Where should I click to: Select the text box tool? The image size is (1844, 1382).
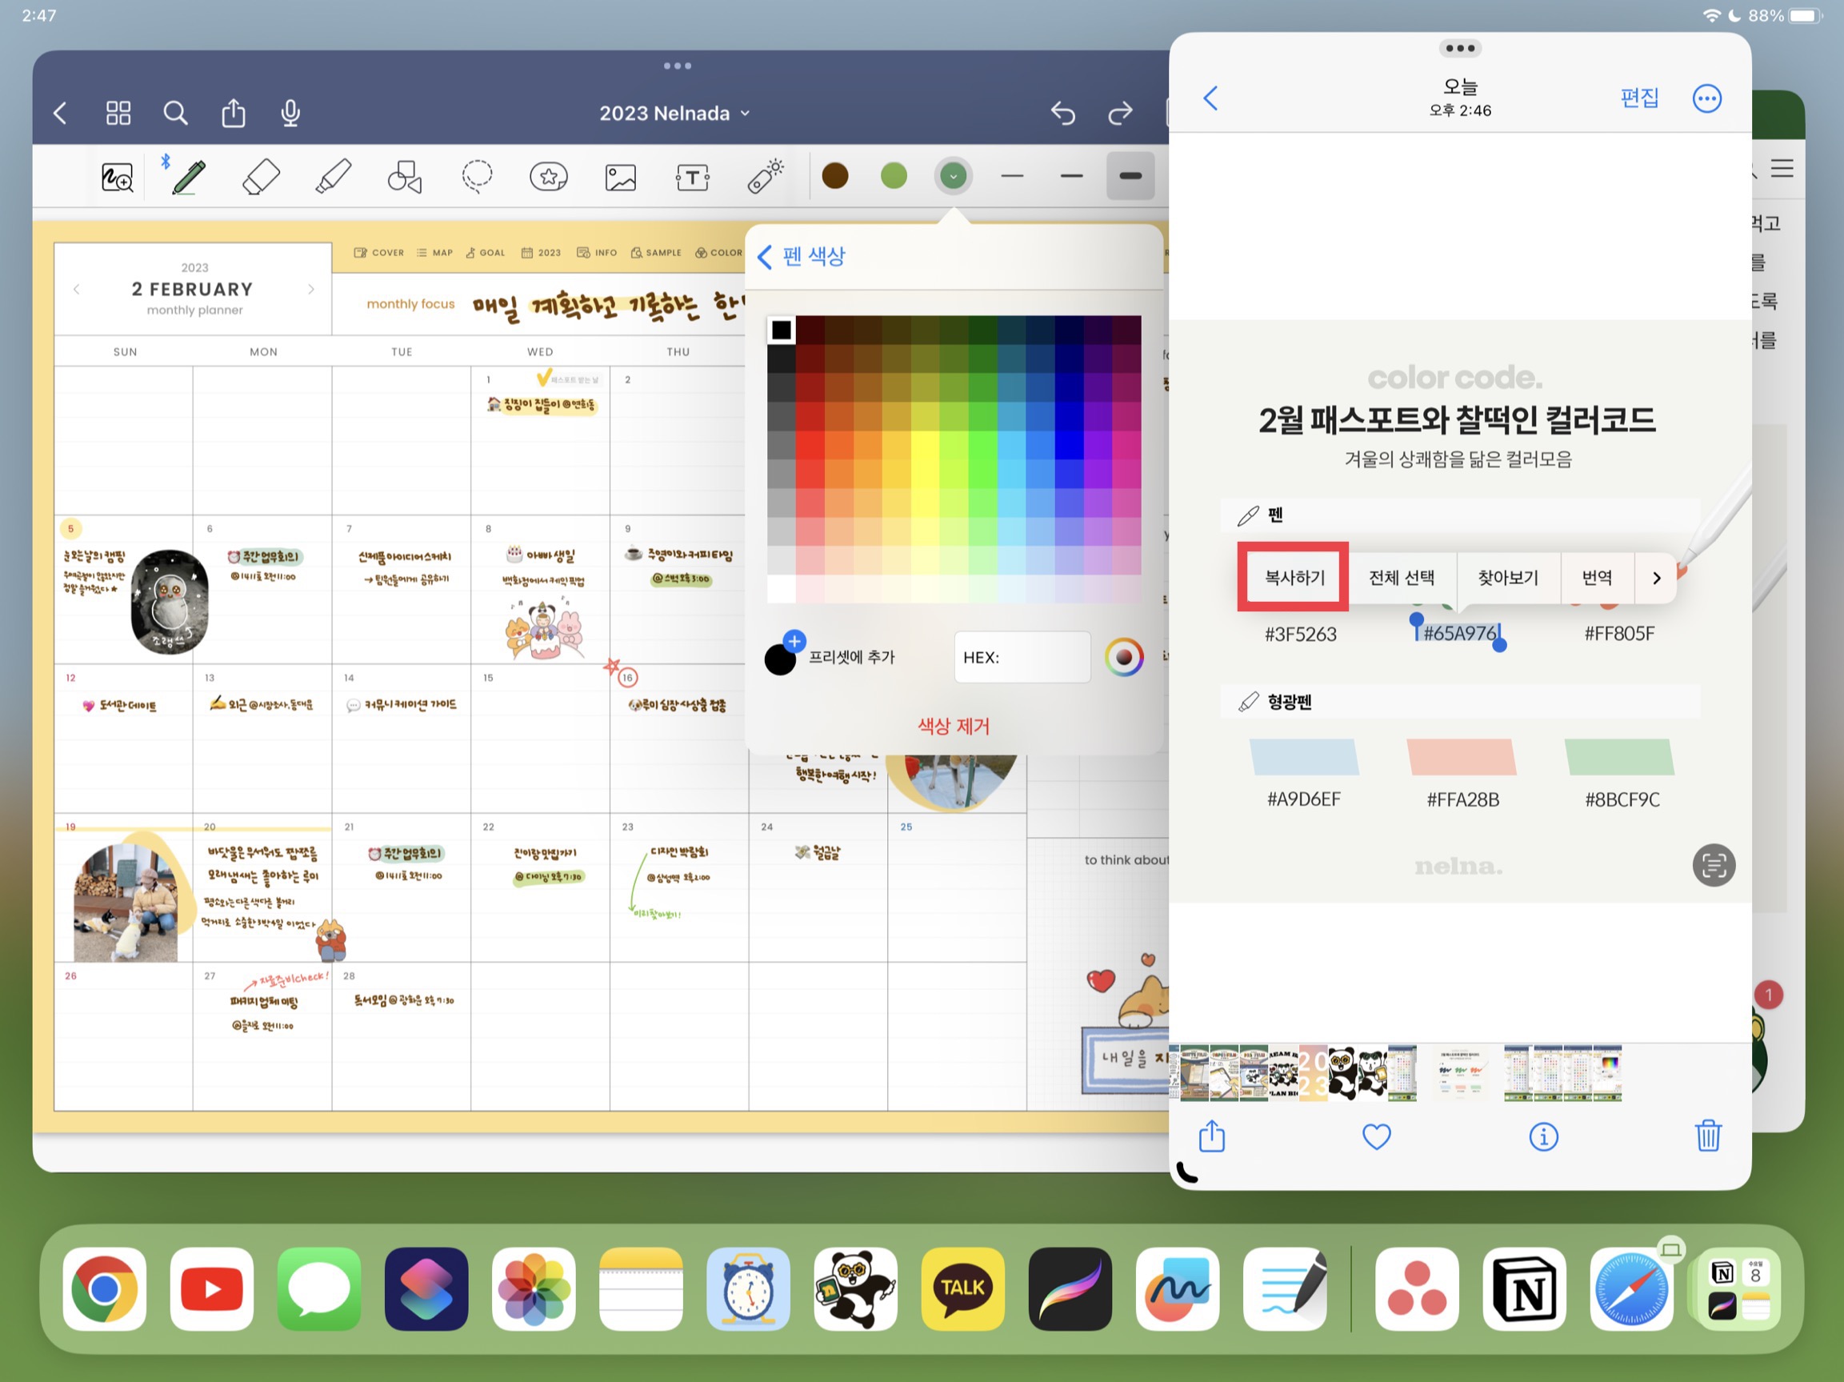(x=692, y=177)
